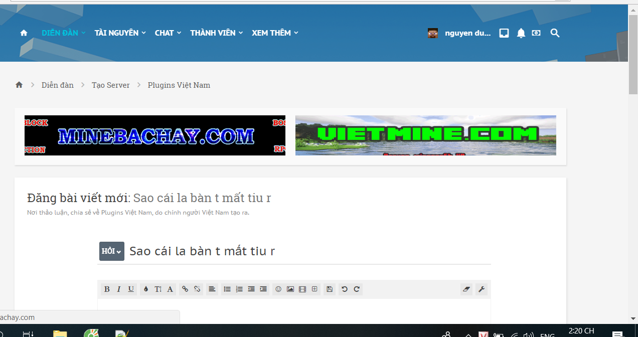This screenshot has height=337, width=638.
Task: Insert a smiley into the post
Action: click(x=278, y=289)
